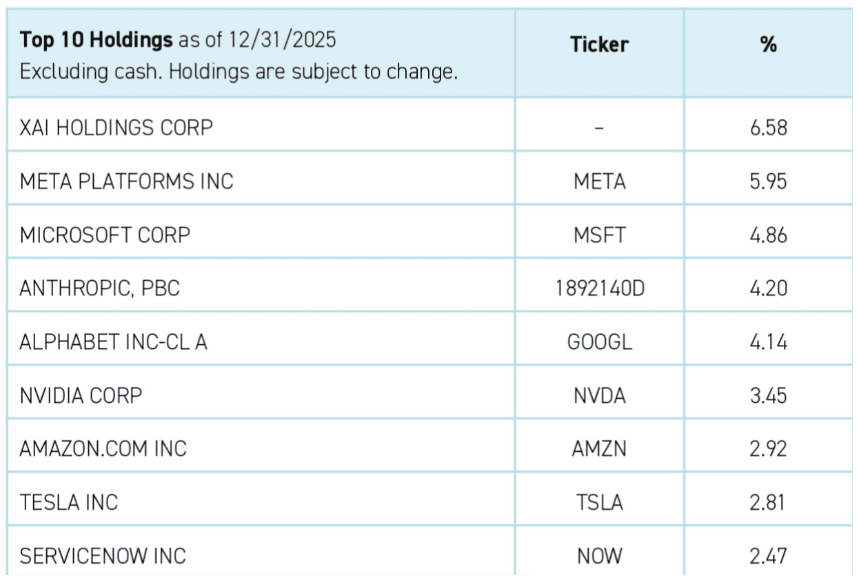The width and height of the screenshot is (859, 585).
Task: Click the 1892140D ticker identifier
Action: coord(599,288)
